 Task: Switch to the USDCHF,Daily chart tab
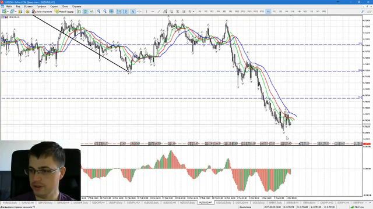coord(81,203)
